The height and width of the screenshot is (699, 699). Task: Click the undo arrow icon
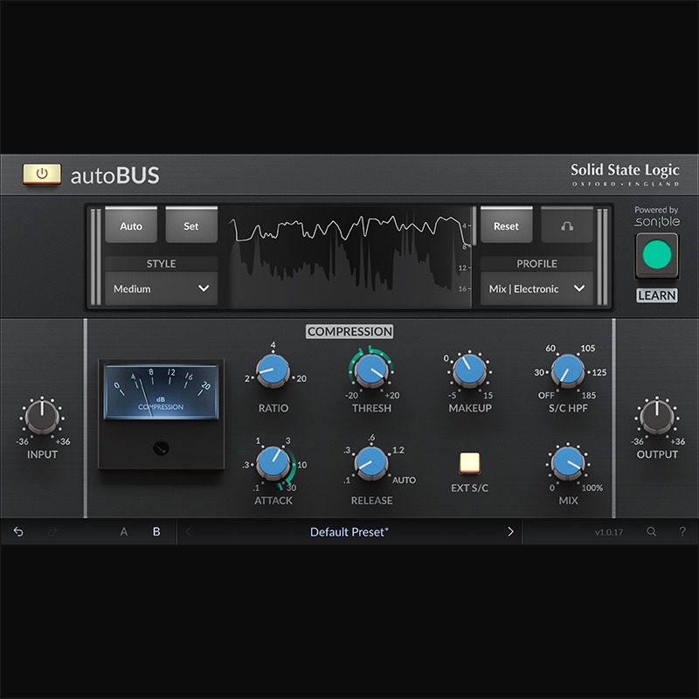18,531
